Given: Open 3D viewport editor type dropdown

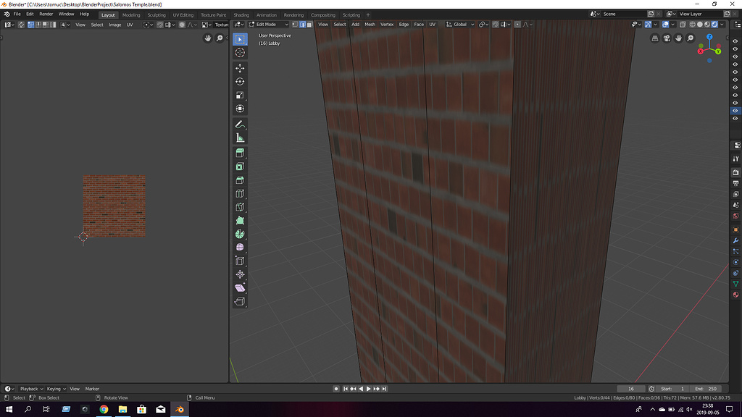Looking at the screenshot, I should (239, 25).
